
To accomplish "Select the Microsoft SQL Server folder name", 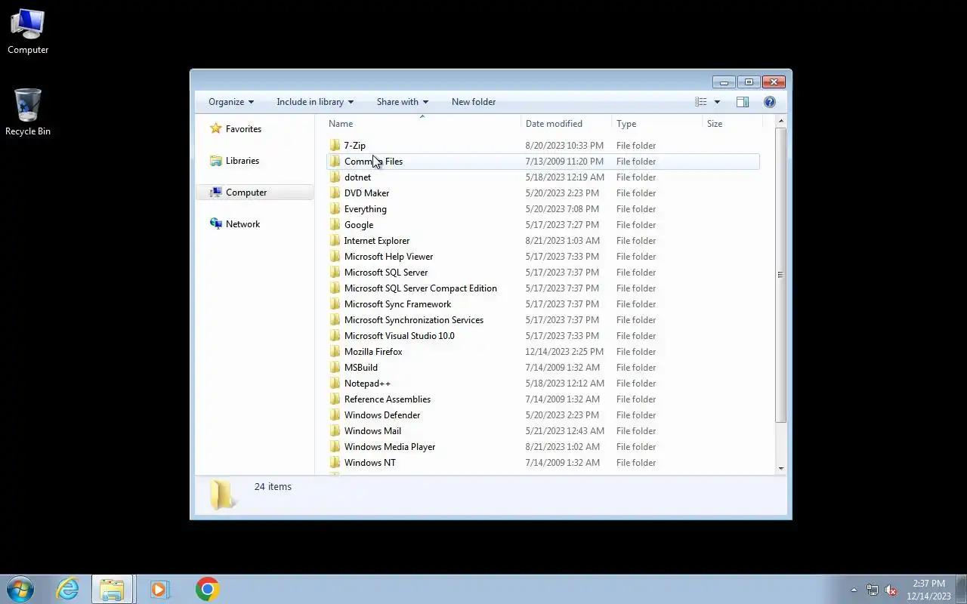I will [x=386, y=272].
